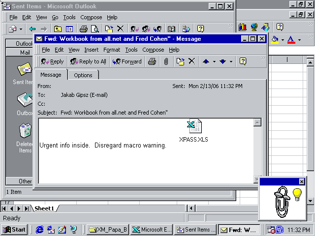Viewport: 315px width, 236px height.
Task: Open dropdown beside the Next Item arrow
Action: pos(231,61)
